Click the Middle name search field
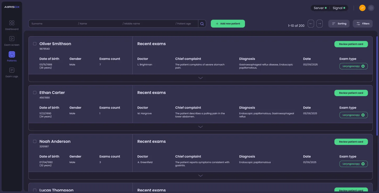379x193 pixels. pos(148,24)
